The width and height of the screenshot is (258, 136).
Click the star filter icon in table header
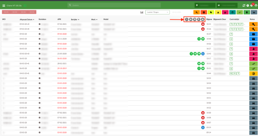click(191, 19)
